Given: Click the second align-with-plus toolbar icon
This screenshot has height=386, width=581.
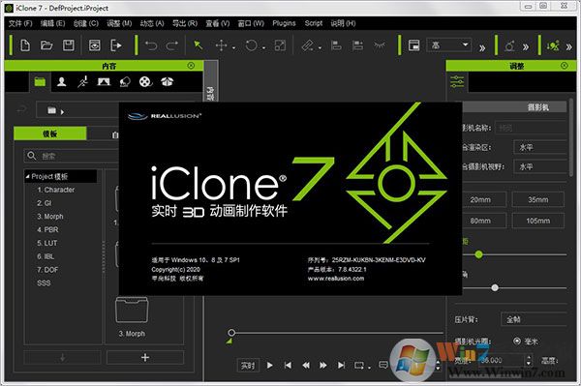Looking at the screenshot, I should point(357,45).
